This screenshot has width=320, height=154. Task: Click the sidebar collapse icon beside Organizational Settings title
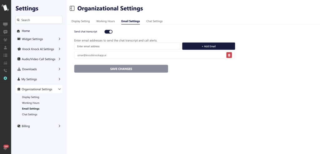coord(72,8)
